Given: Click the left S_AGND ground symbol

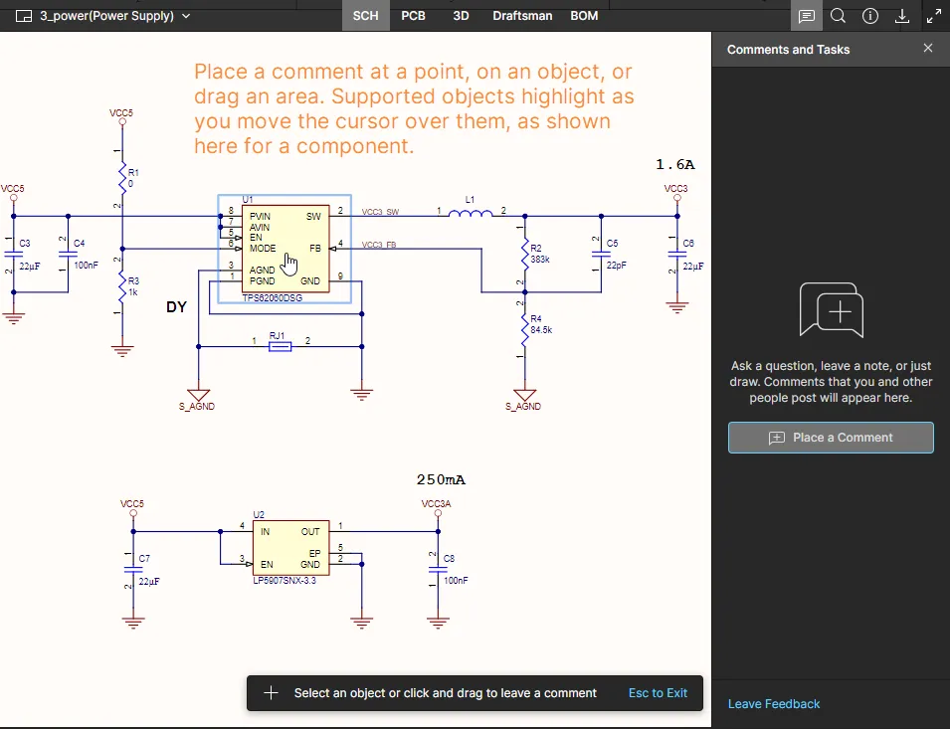Looking at the screenshot, I should 198,396.
